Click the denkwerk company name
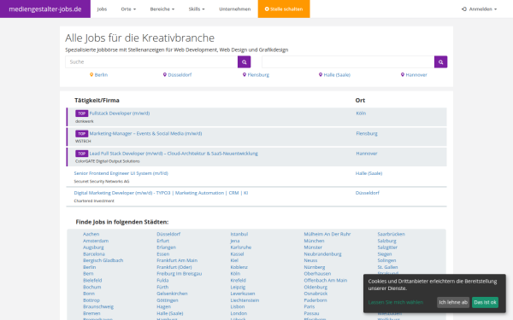Screen dimensions: 513x320 pyautogui.click(x=85, y=121)
